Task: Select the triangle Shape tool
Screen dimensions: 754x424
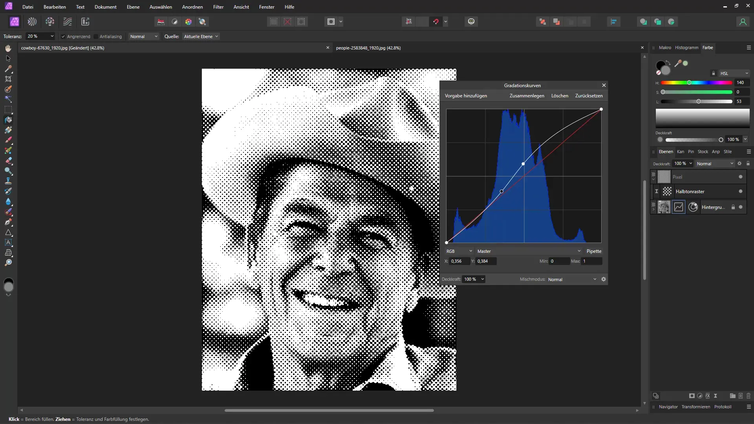Action: (x=8, y=232)
